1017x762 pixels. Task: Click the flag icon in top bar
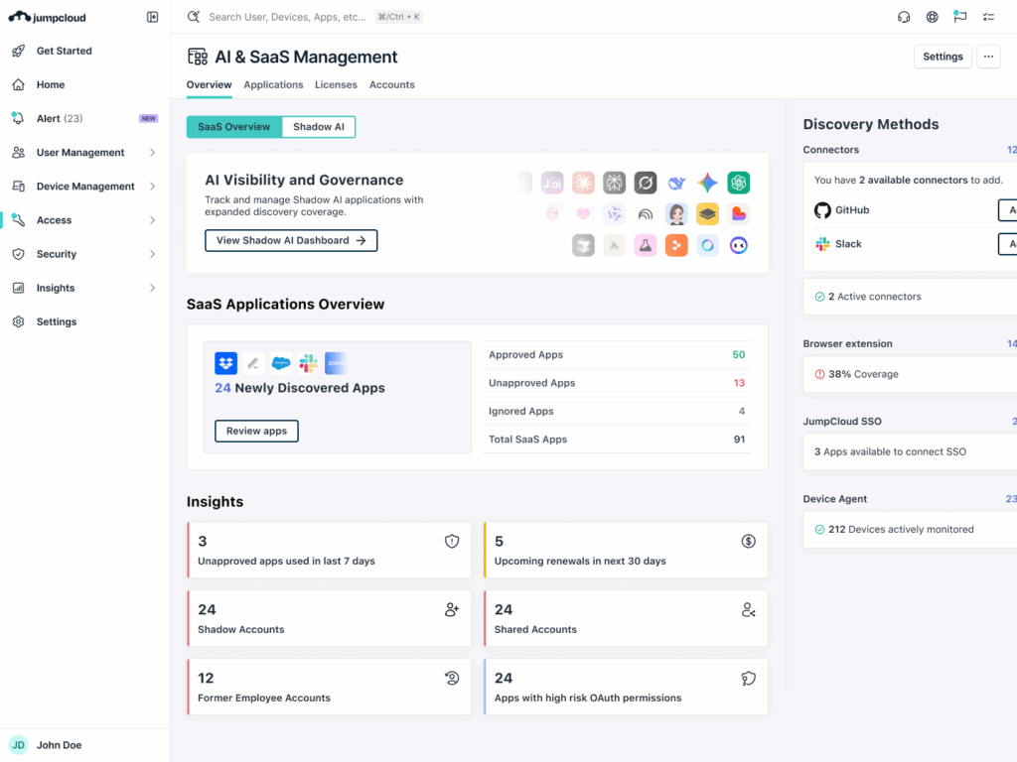click(x=959, y=17)
